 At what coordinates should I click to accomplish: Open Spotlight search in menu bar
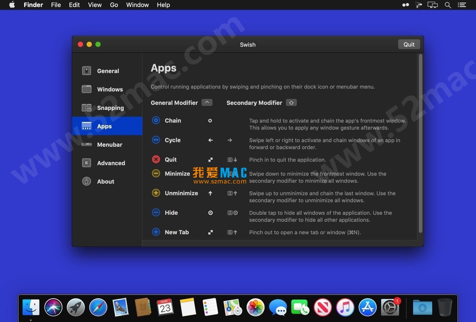pyautogui.click(x=448, y=5)
